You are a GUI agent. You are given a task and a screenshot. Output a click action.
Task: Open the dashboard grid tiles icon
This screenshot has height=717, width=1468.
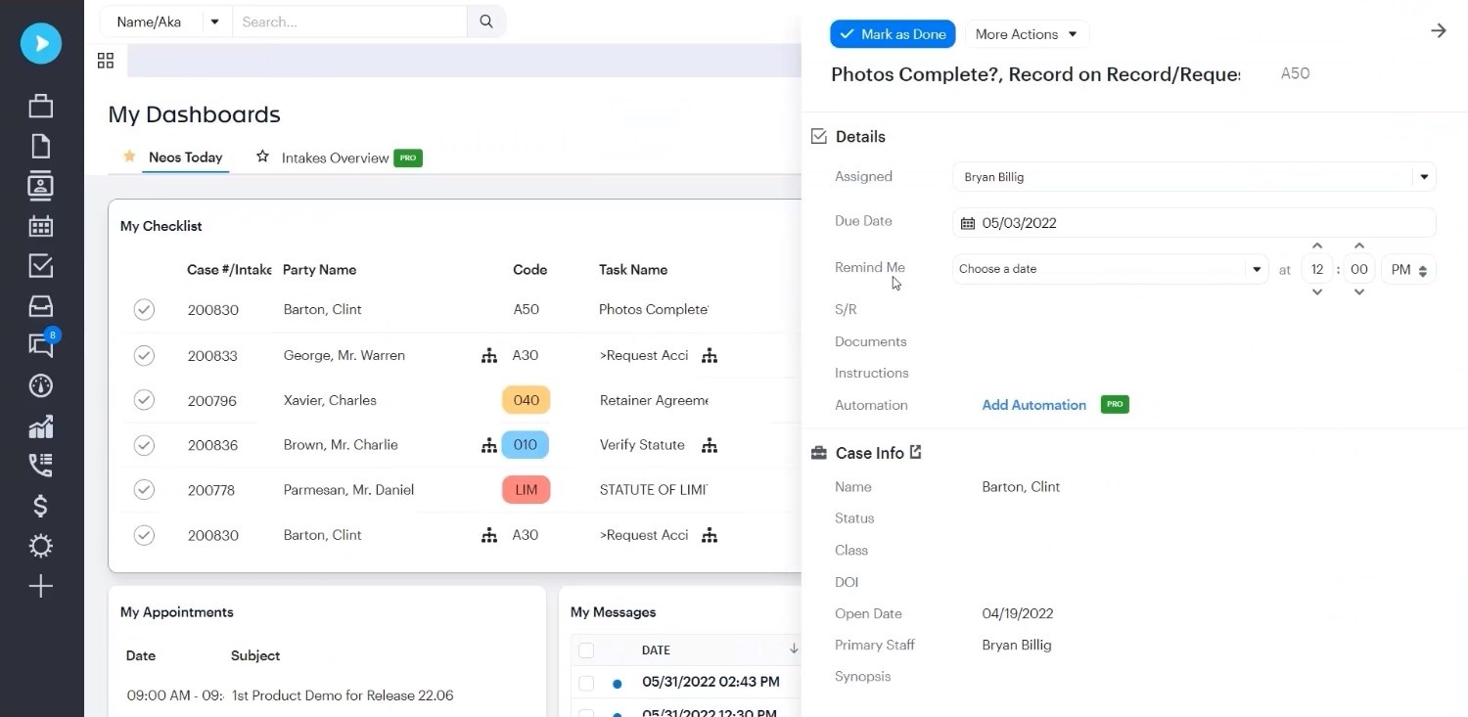point(106,61)
